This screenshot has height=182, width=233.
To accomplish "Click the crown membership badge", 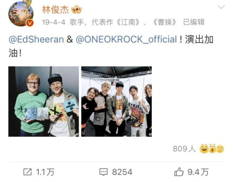I will point(77,10).
